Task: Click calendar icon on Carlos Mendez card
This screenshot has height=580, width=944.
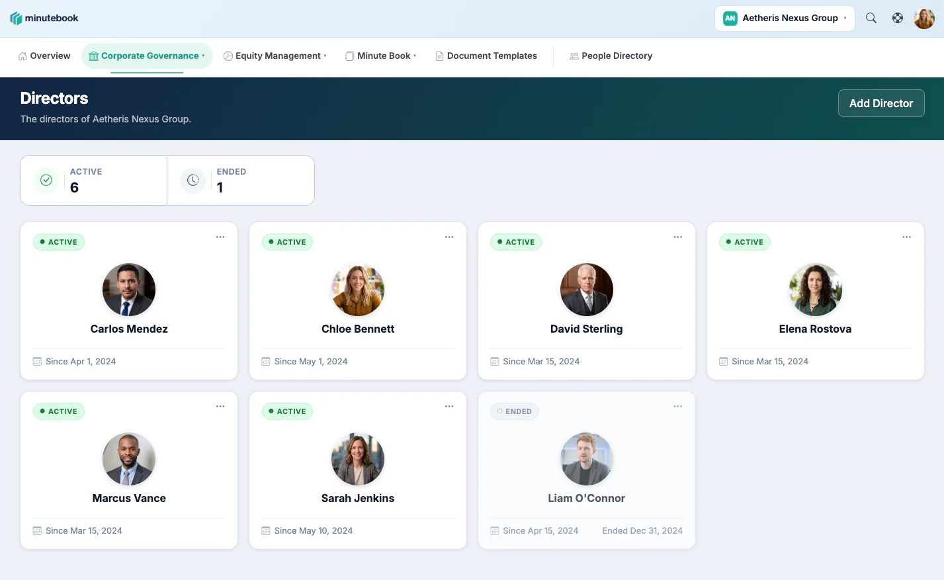Action: click(x=37, y=361)
